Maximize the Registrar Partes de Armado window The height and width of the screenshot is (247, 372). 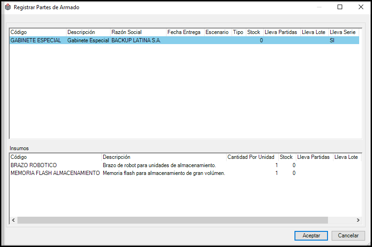[x=340, y=7]
